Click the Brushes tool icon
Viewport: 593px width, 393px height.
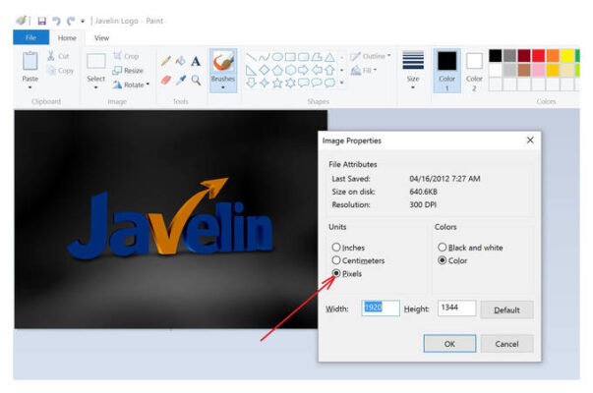pos(223,62)
